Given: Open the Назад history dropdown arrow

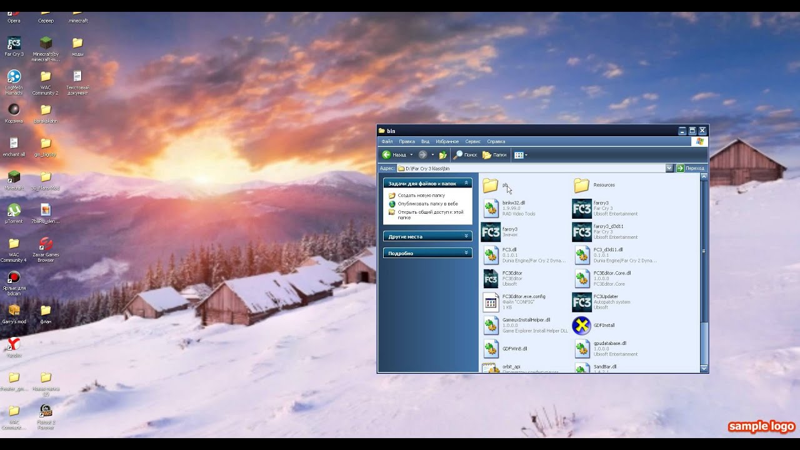Looking at the screenshot, I should click(411, 154).
